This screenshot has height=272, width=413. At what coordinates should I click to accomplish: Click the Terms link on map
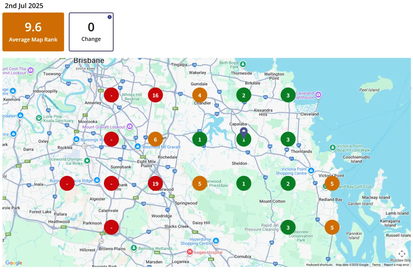pyautogui.click(x=376, y=265)
